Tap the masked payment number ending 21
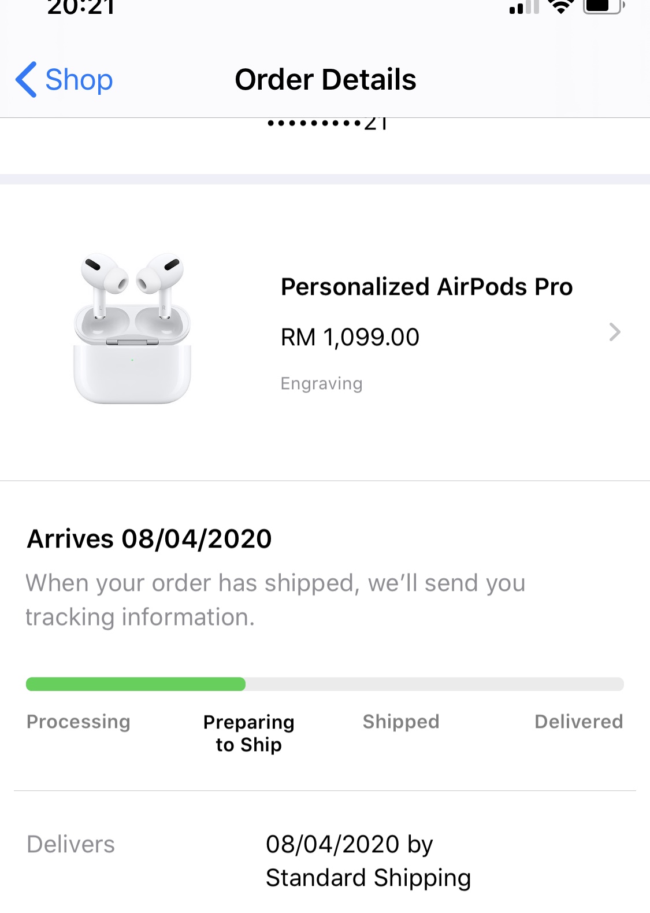 pos(328,124)
